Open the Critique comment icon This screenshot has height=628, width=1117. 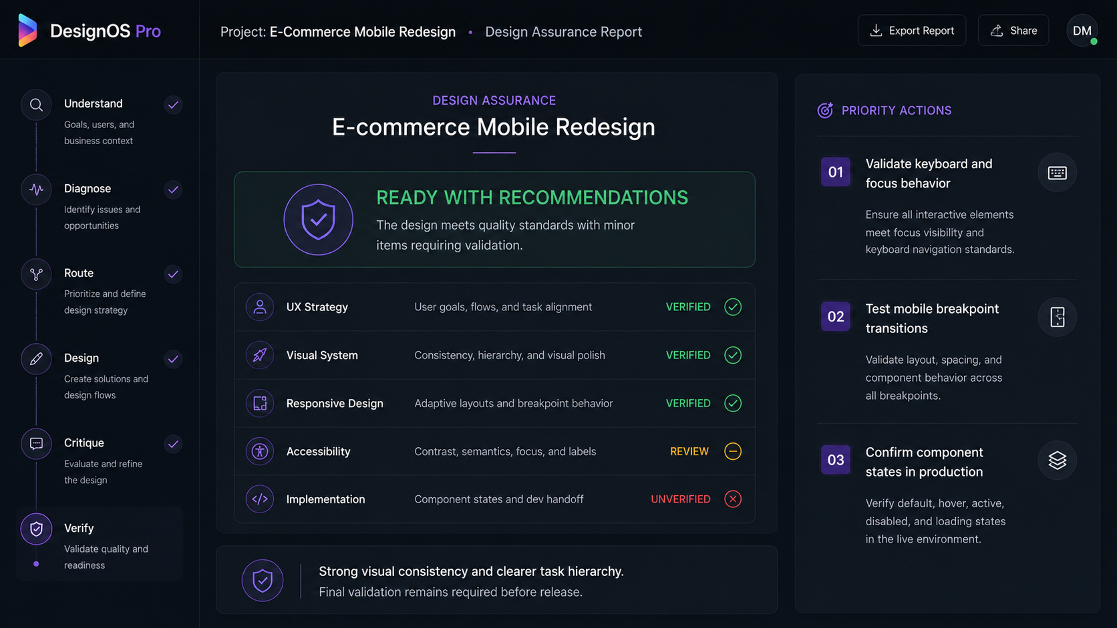click(36, 444)
